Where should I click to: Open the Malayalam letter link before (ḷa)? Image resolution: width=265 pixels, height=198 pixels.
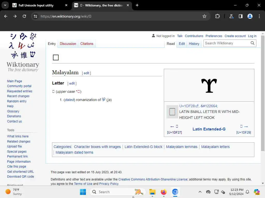104,100
